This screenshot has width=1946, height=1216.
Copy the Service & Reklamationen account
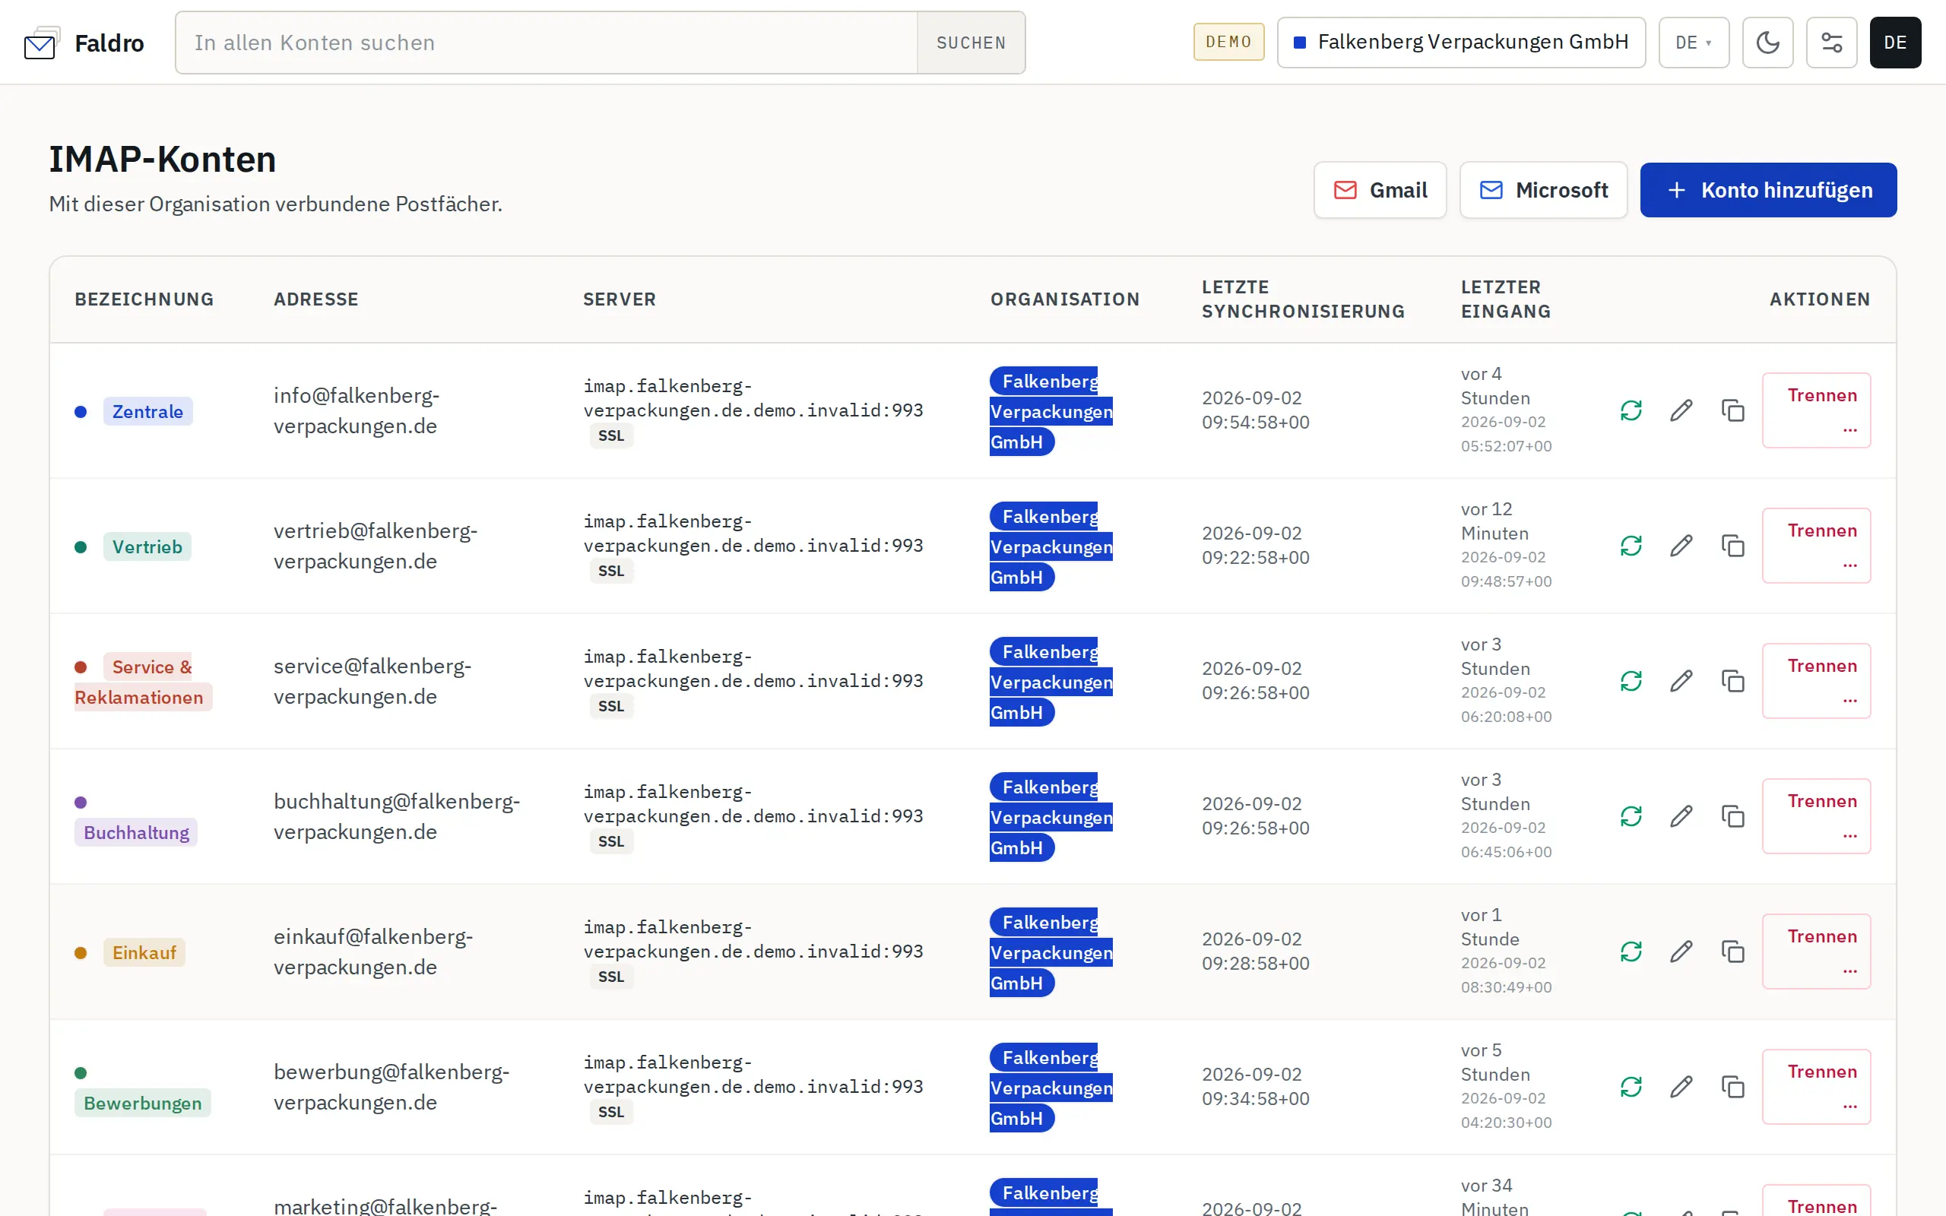1732,681
